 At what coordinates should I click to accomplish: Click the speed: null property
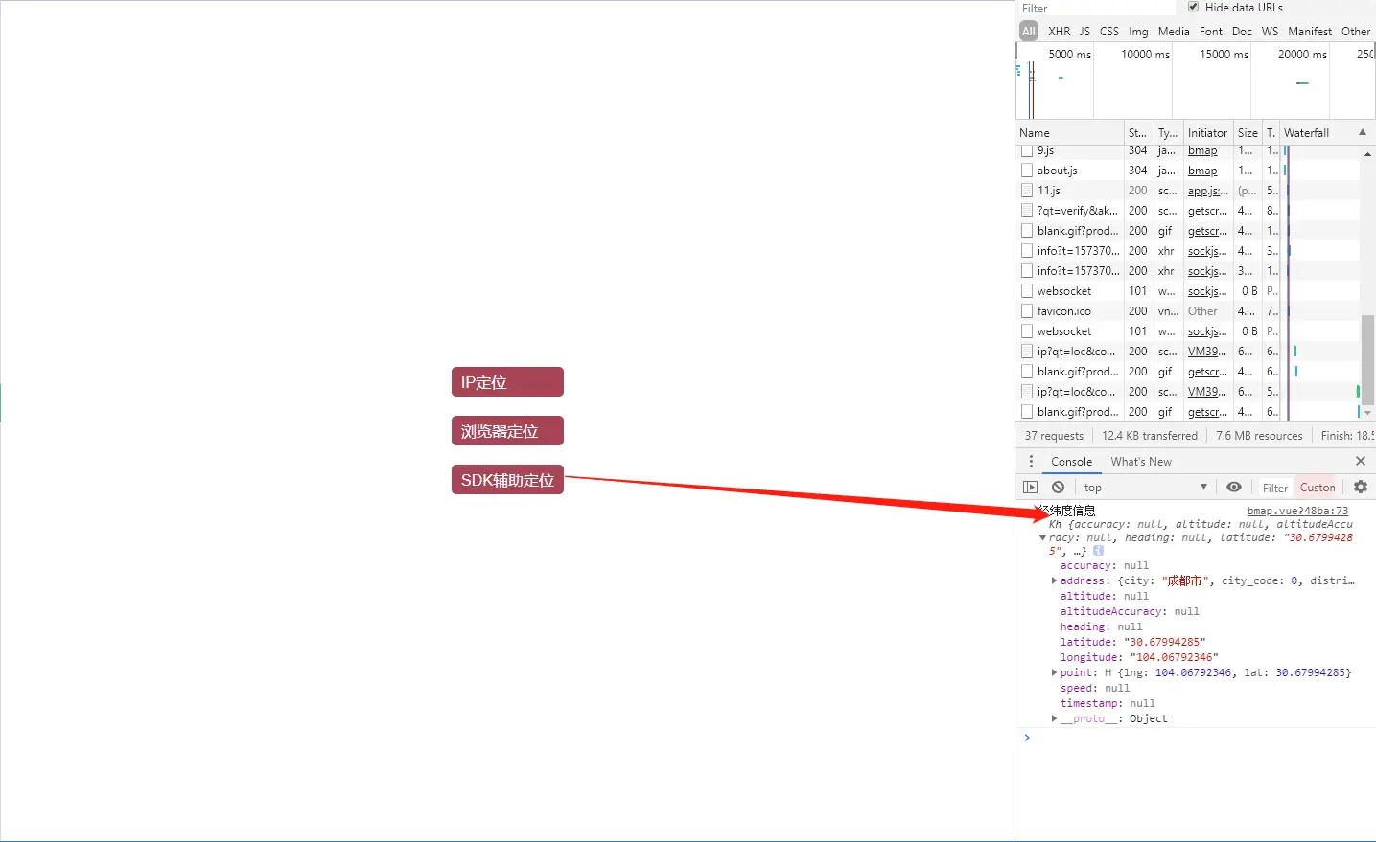(x=1095, y=688)
